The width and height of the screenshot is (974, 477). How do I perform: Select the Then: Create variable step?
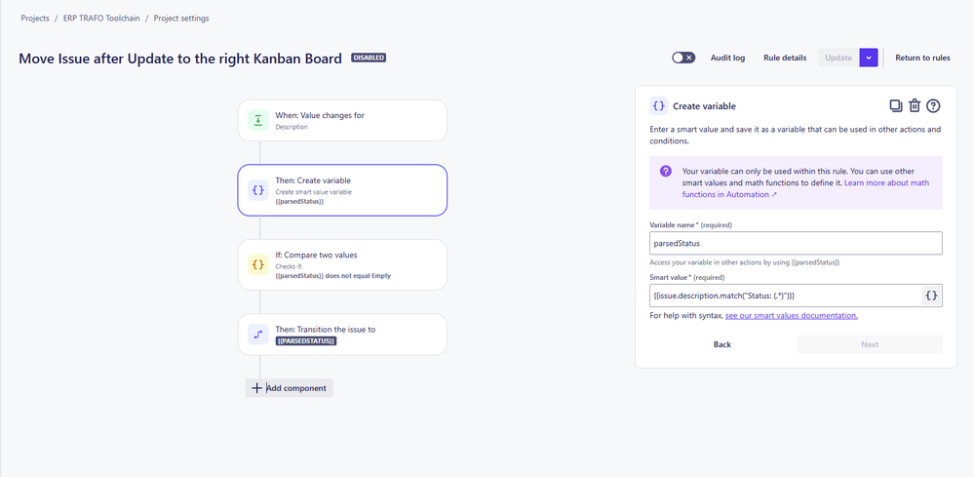point(342,190)
